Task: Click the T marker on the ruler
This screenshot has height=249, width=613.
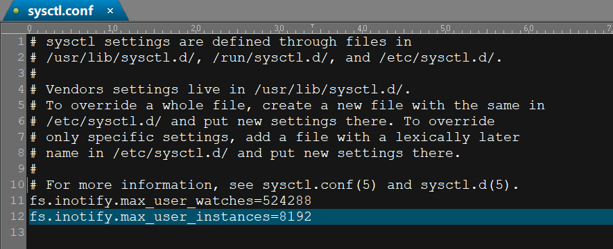Action: (x=312, y=26)
